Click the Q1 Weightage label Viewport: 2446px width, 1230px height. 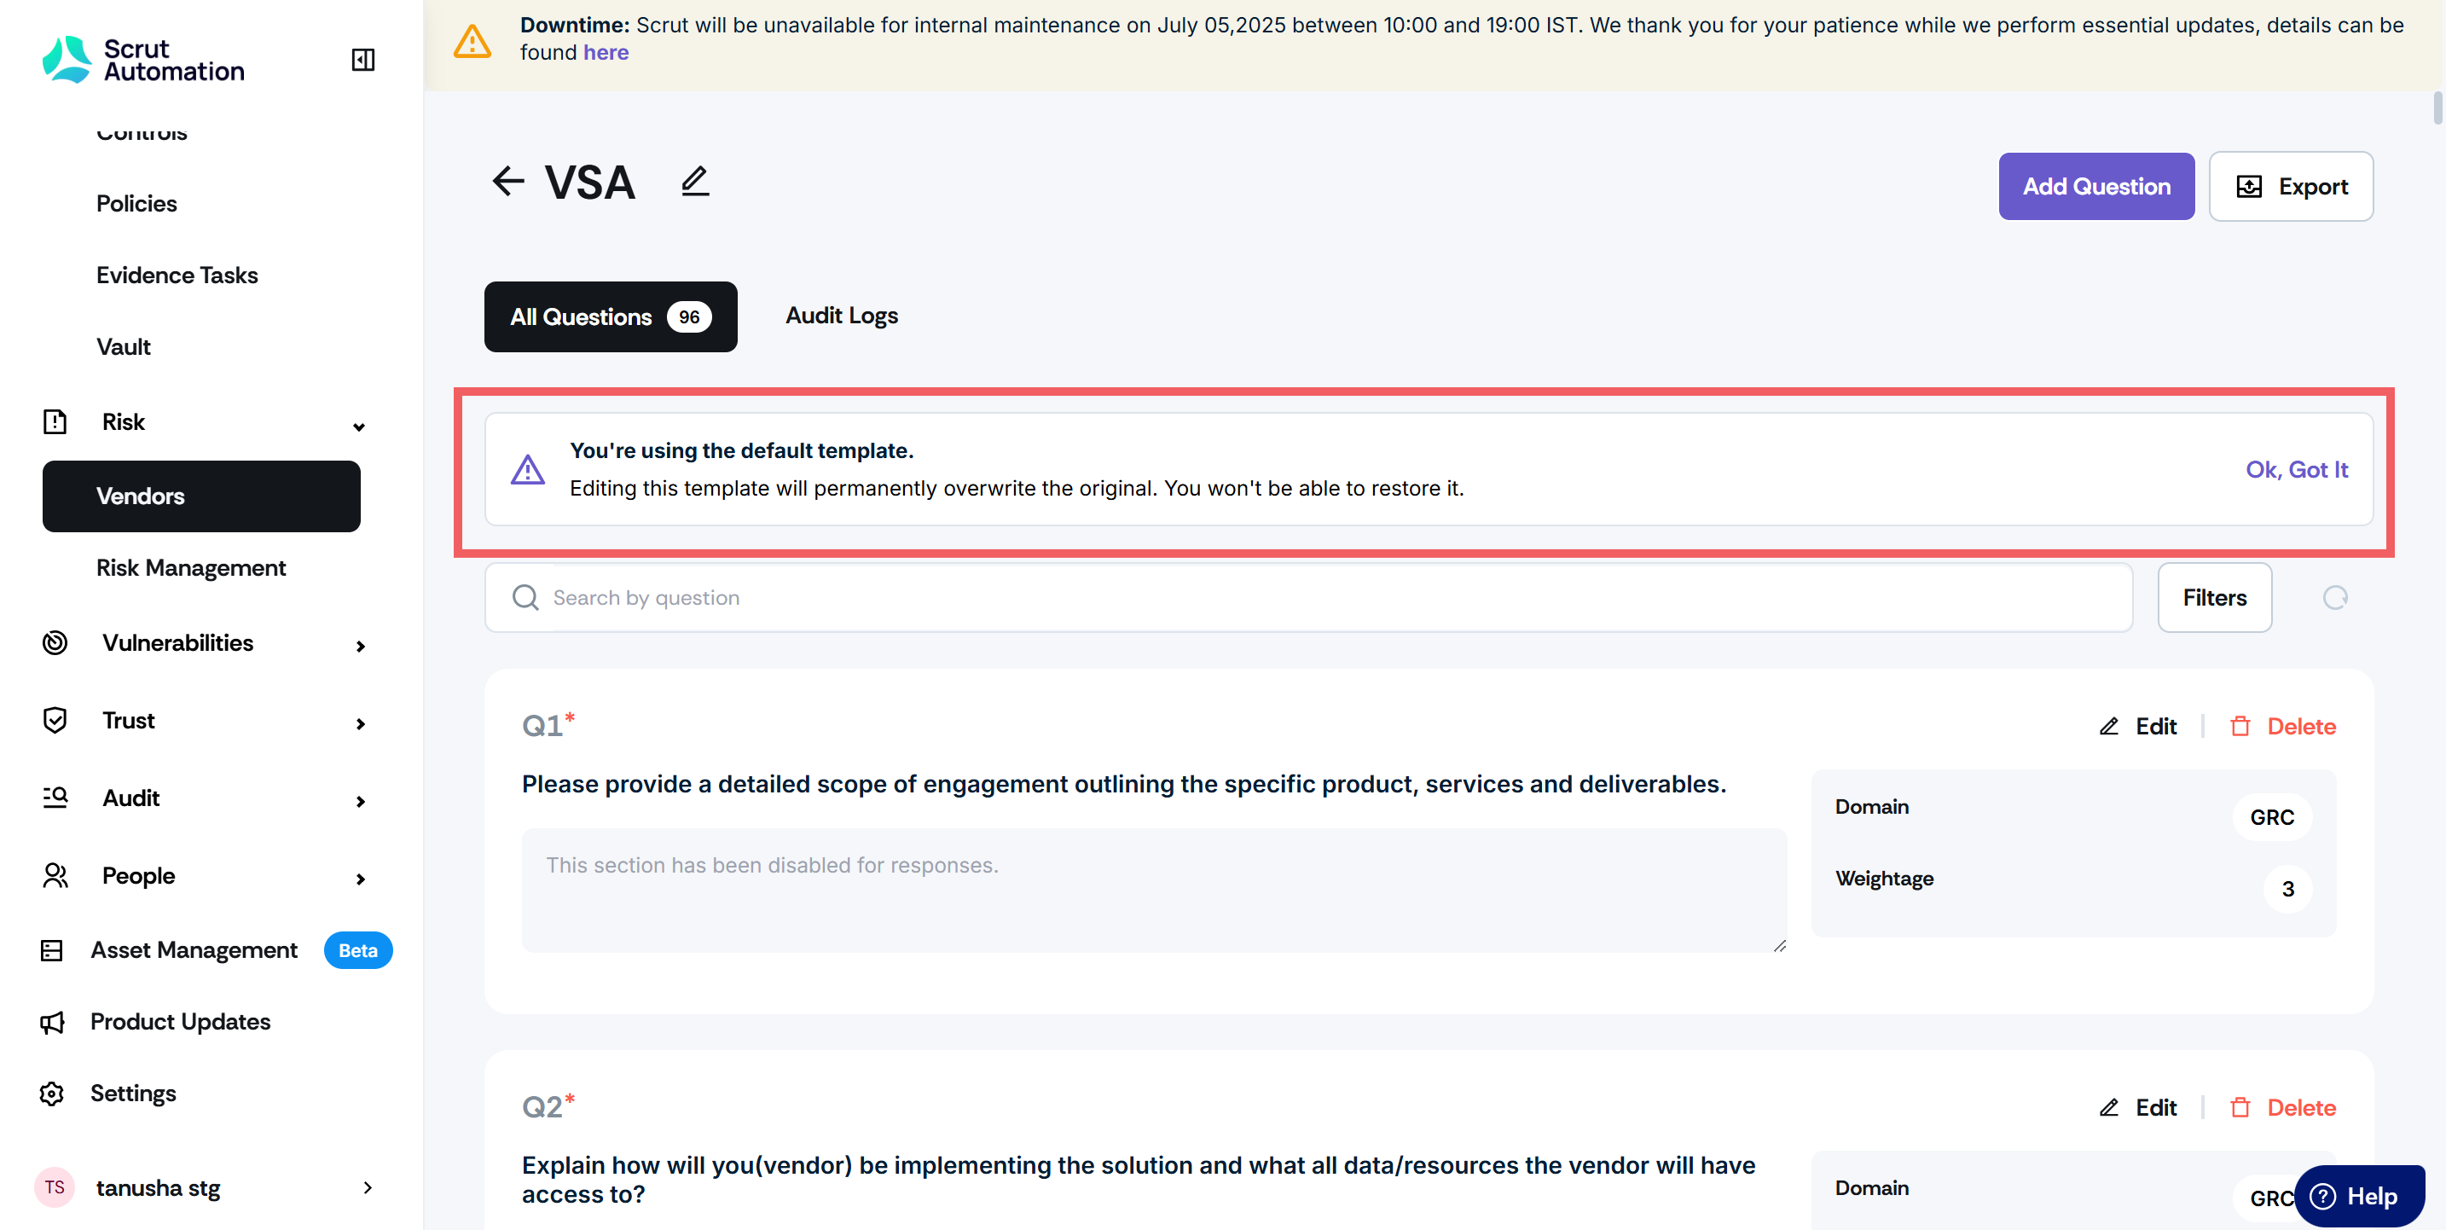(x=1884, y=879)
